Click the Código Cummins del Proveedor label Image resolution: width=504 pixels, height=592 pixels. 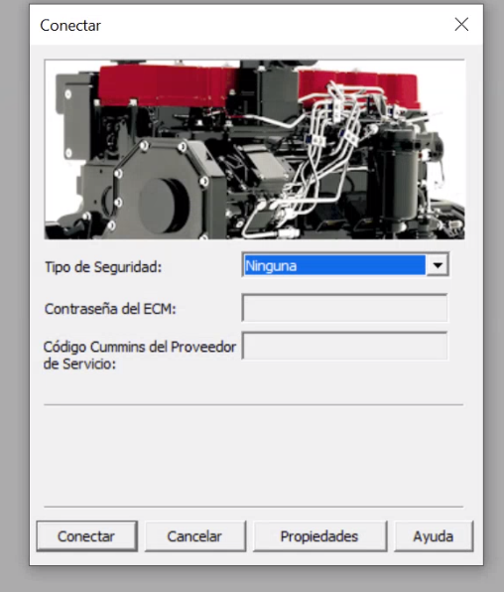click(x=140, y=356)
